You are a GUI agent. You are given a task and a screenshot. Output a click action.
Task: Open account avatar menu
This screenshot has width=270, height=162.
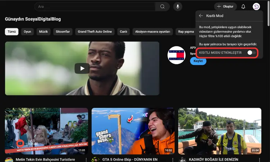tap(256, 7)
